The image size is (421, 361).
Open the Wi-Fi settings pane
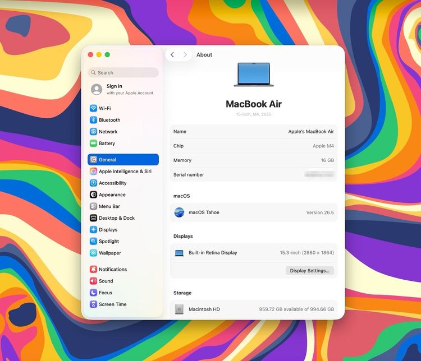(x=123, y=108)
